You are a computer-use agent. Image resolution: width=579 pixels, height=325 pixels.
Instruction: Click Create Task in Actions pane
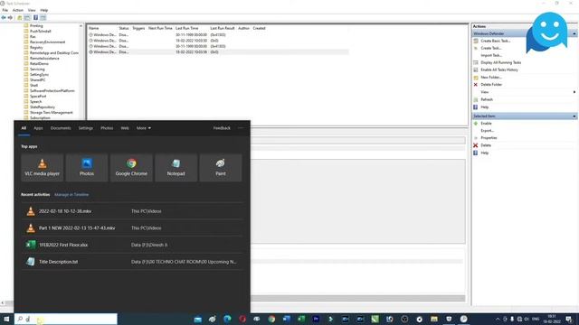pyautogui.click(x=490, y=48)
